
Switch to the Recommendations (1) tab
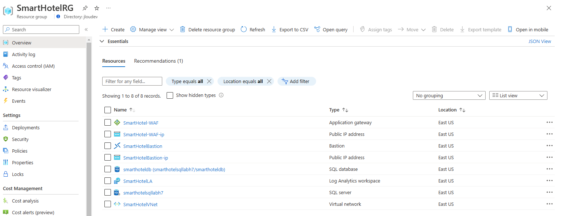159,61
